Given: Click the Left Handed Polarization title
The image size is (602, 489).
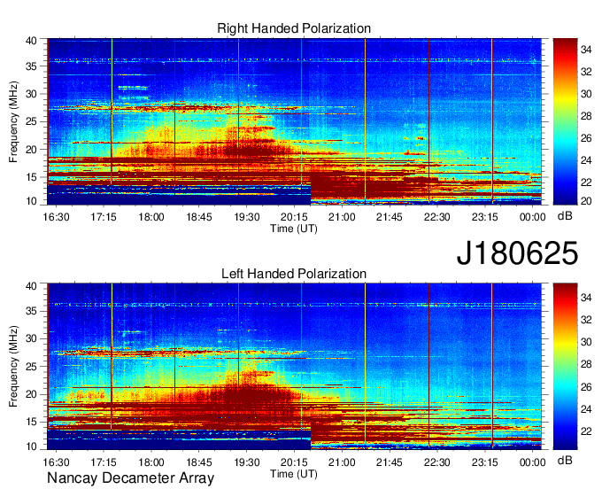Looking at the screenshot, I should 294,274.
